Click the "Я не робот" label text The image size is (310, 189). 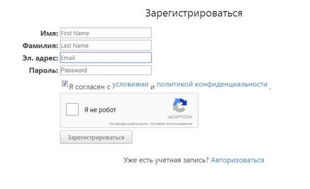click(x=100, y=110)
